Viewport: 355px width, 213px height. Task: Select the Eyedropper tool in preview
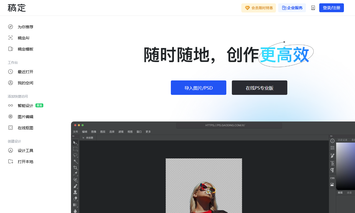pos(75,174)
